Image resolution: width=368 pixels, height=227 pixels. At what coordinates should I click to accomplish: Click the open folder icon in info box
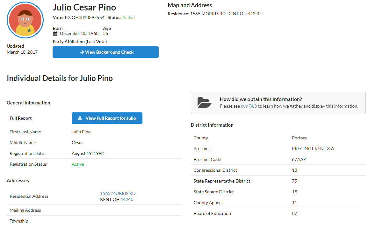204,103
